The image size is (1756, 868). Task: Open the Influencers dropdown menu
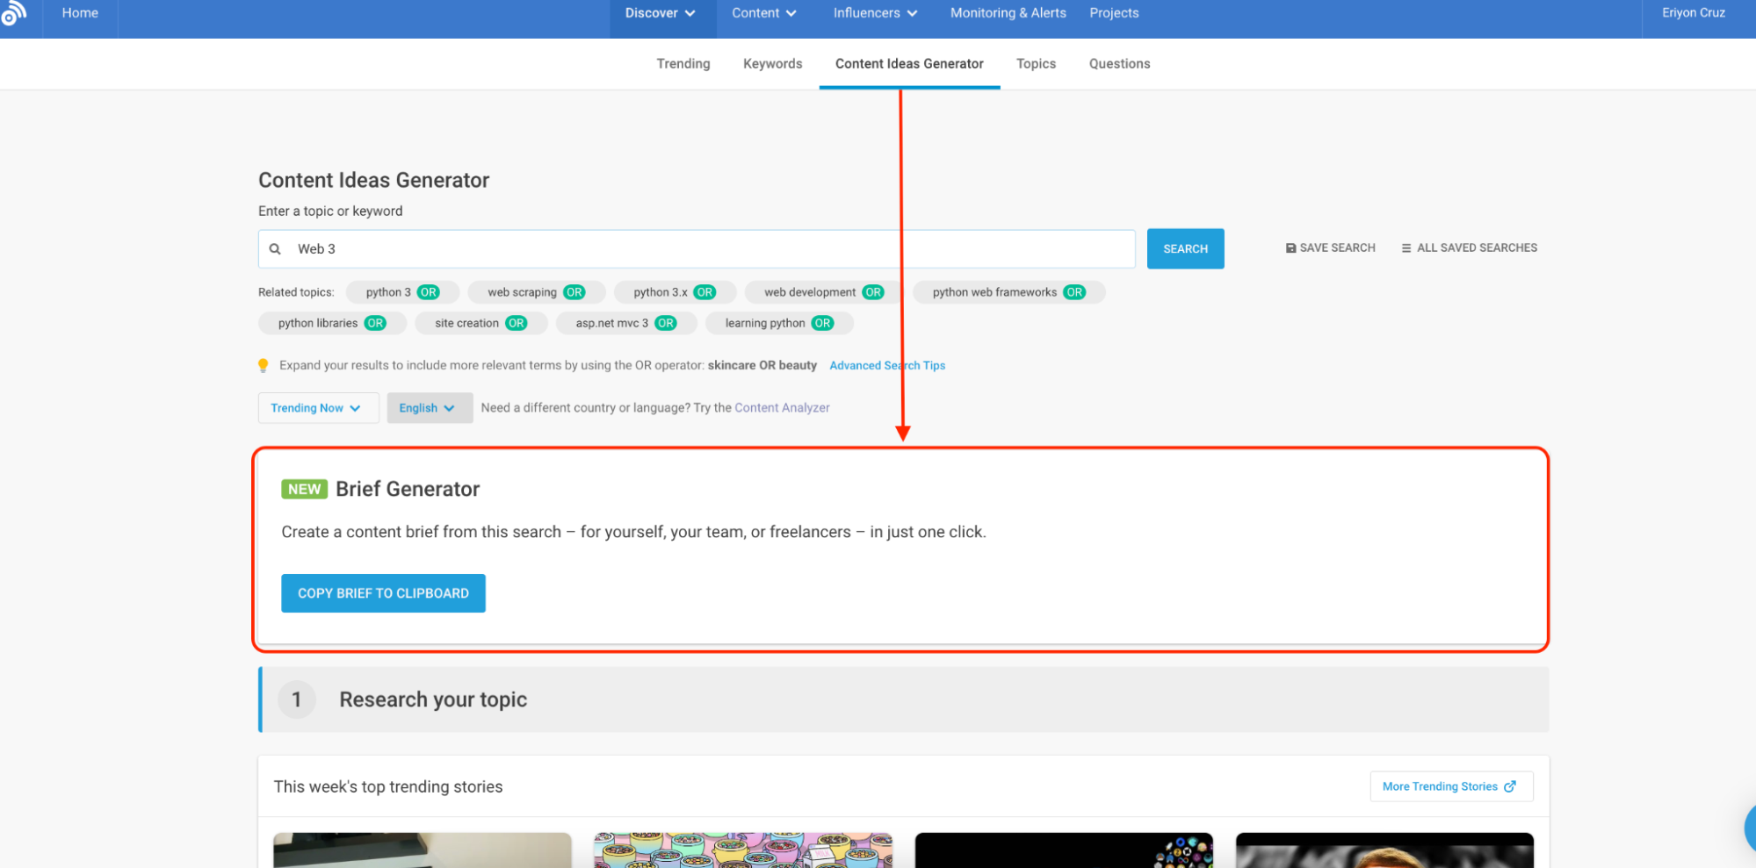(875, 13)
